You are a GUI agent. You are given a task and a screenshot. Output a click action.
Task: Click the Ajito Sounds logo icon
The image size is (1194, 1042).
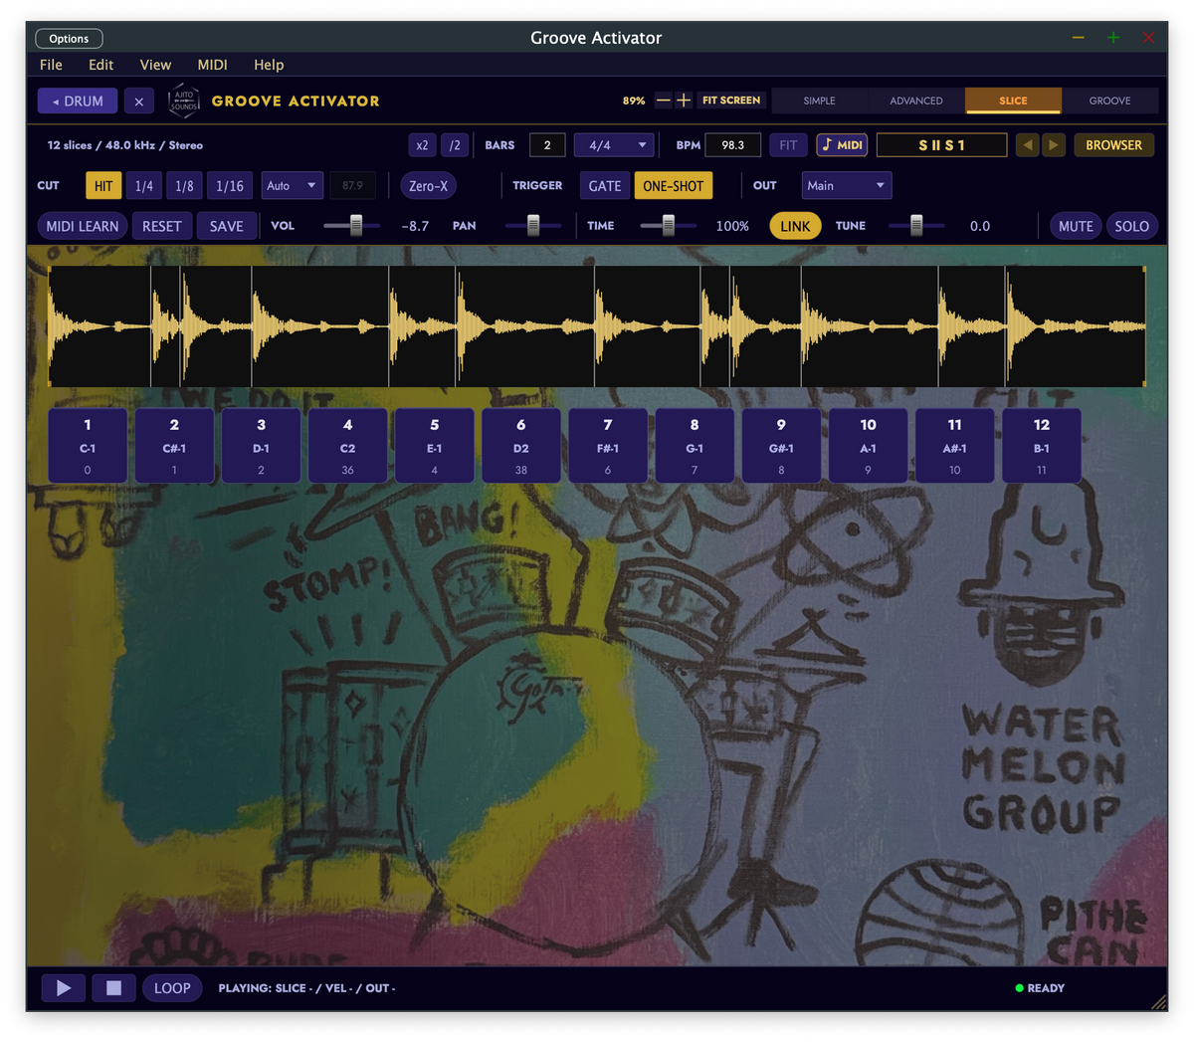click(184, 101)
